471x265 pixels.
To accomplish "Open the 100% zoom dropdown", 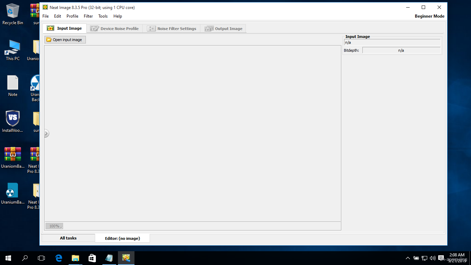I will [54, 226].
